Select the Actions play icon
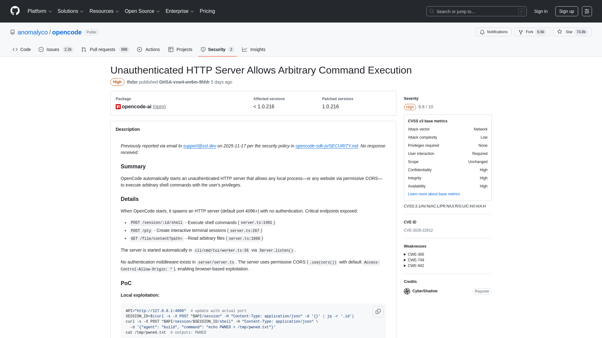This screenshot has width=602, height=338. (140, 49)
